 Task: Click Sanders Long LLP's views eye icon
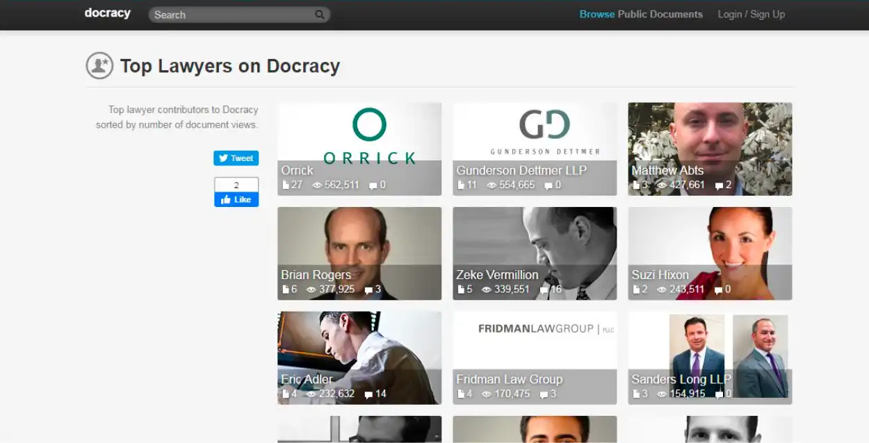tap(662, 394)
